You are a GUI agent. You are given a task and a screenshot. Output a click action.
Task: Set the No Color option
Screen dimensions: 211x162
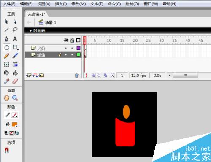point(11,133)
